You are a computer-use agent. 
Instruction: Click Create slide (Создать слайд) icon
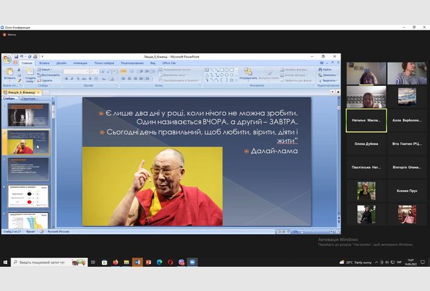coord(30,73)
